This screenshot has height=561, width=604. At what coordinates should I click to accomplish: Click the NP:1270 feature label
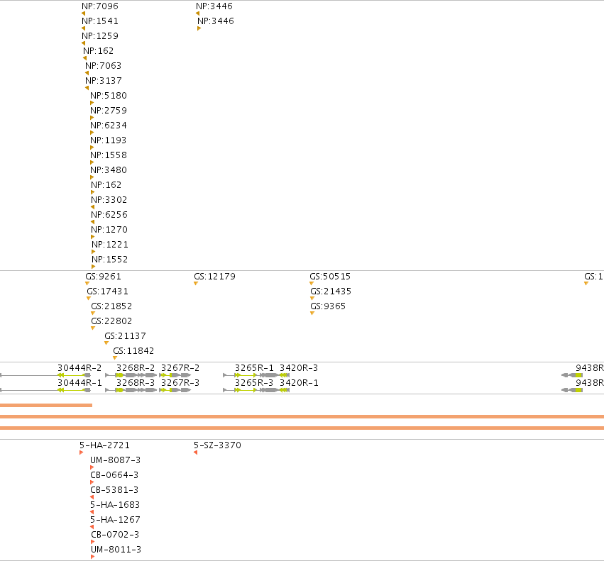click(109, 230)
